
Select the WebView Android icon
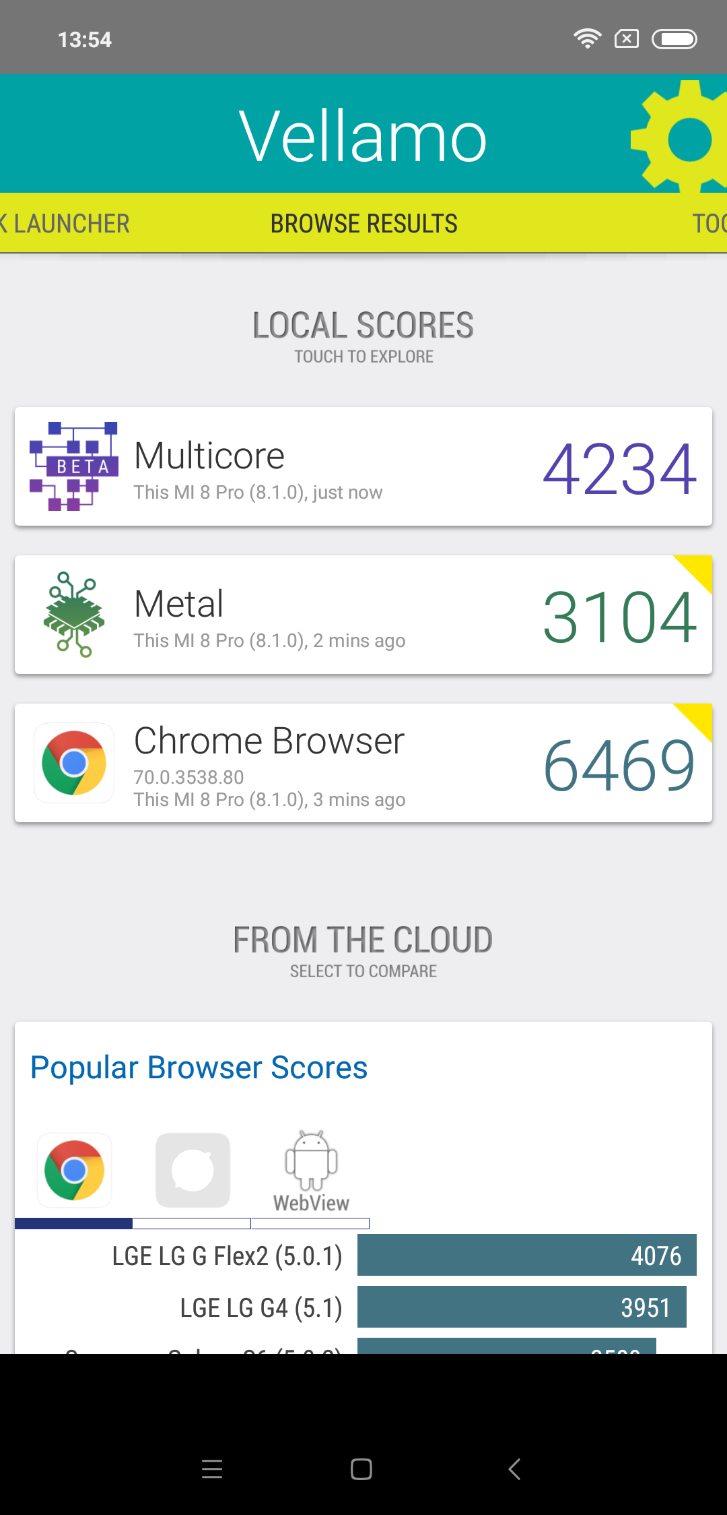coord(311,1171)
